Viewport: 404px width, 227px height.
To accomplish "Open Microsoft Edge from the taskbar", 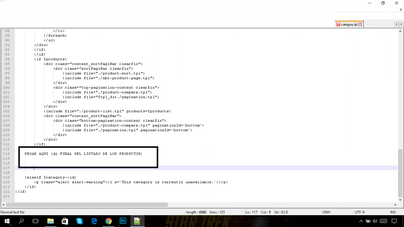I will click(94, 221).
